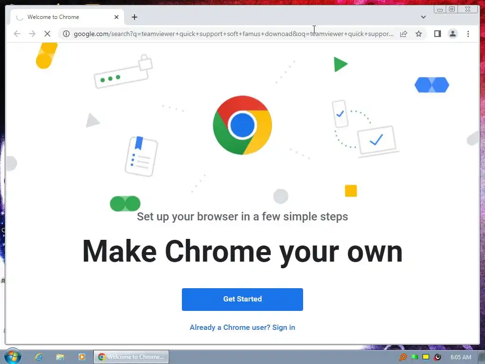View site information icon in address bar
Screen dimensions: 485x364
[x=66, y=34]
